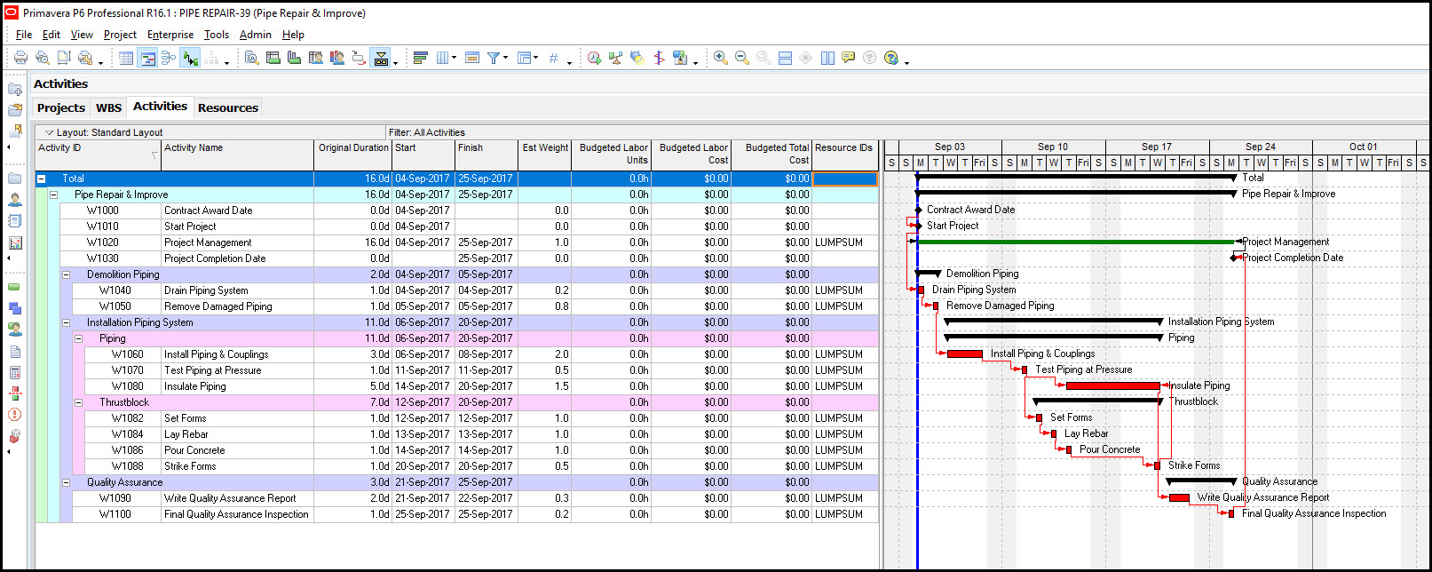The image size is (1432, 572).
Task: Click the Print icon in toolbar
Action: [x=20, y=58]
